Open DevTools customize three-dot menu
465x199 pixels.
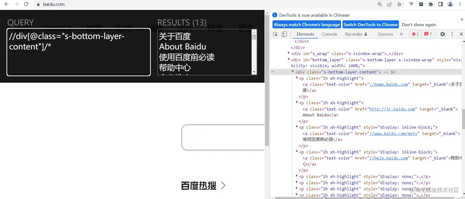[x=452, y=34]
